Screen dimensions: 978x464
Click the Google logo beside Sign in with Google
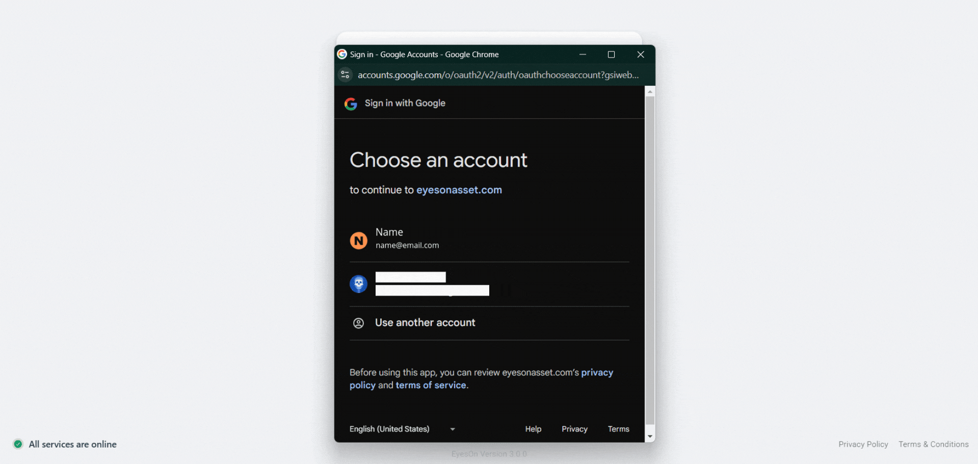pyautogui.click(x=351, y=104)
